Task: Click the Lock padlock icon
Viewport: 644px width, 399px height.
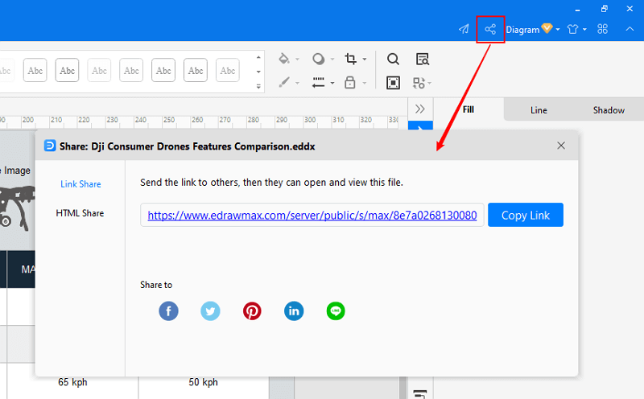Action: pyautogui.click(x=350, y=82)
